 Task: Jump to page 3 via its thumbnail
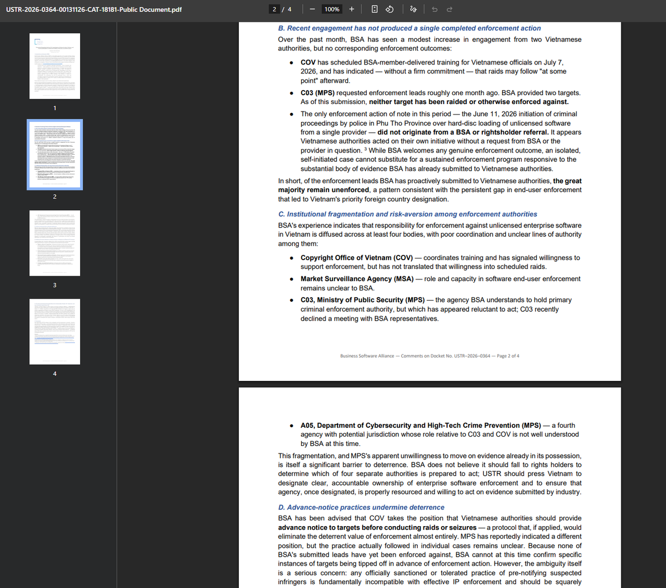(55, 243)
